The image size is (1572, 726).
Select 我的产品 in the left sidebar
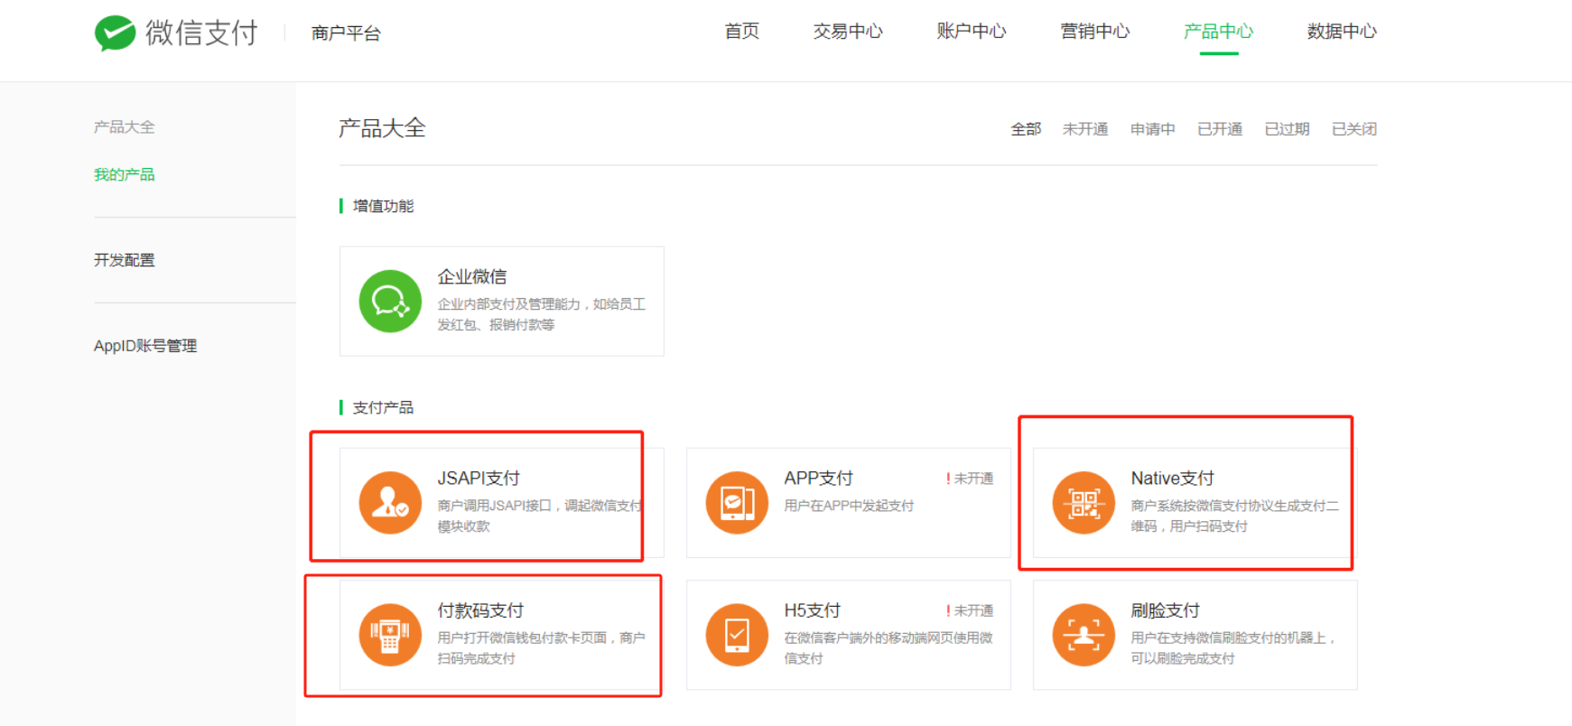click(x=125, y=174)
